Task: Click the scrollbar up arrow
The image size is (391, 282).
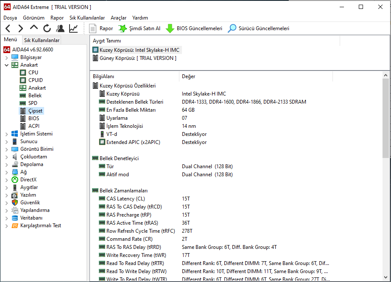Action: (x=386, y=75)
